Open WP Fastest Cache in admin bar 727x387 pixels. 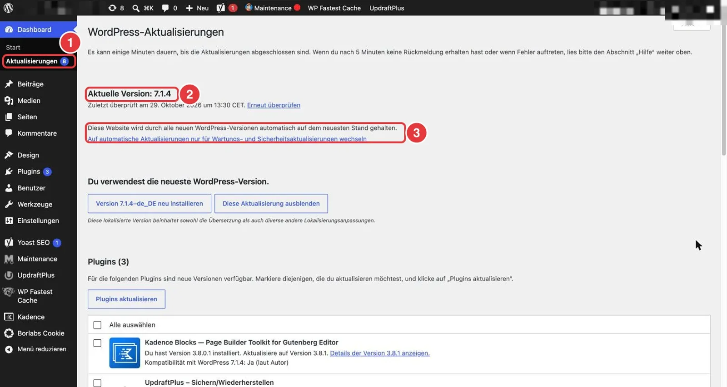[x=334, y=8]
